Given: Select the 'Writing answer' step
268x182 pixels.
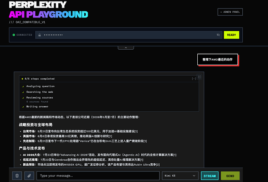Looking at the screenshot, I should click(37, 107).
